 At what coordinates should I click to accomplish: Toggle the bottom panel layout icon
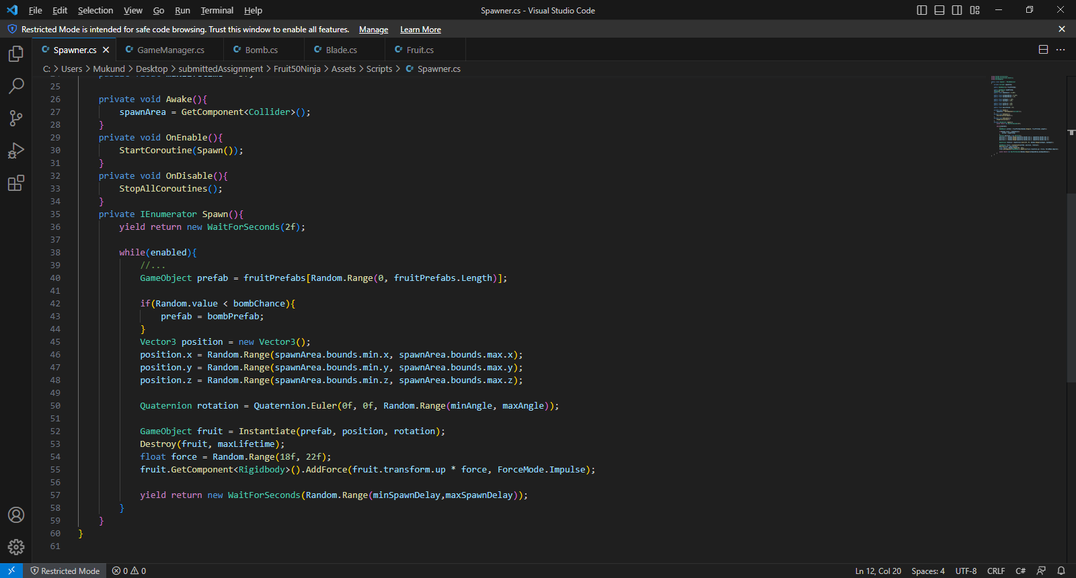coord(939,10)
